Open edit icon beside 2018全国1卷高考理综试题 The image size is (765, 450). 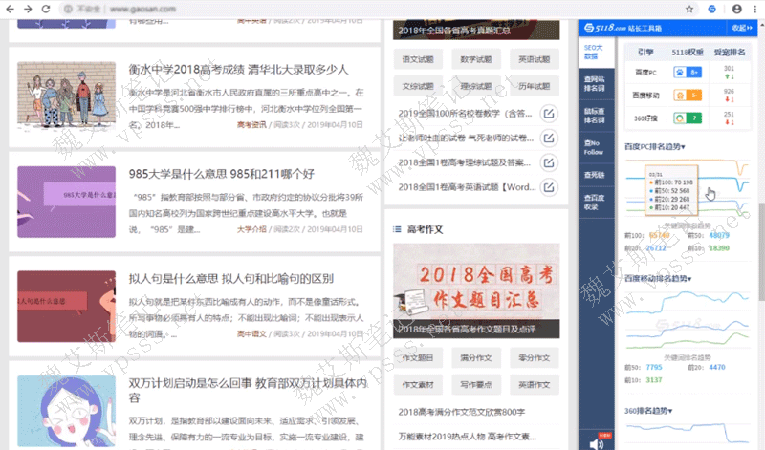tap(548, 162)
